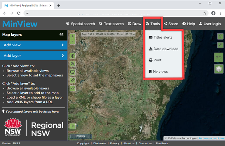Open the Share menu
The image size is (225, 146).
[x=171, y=24]
